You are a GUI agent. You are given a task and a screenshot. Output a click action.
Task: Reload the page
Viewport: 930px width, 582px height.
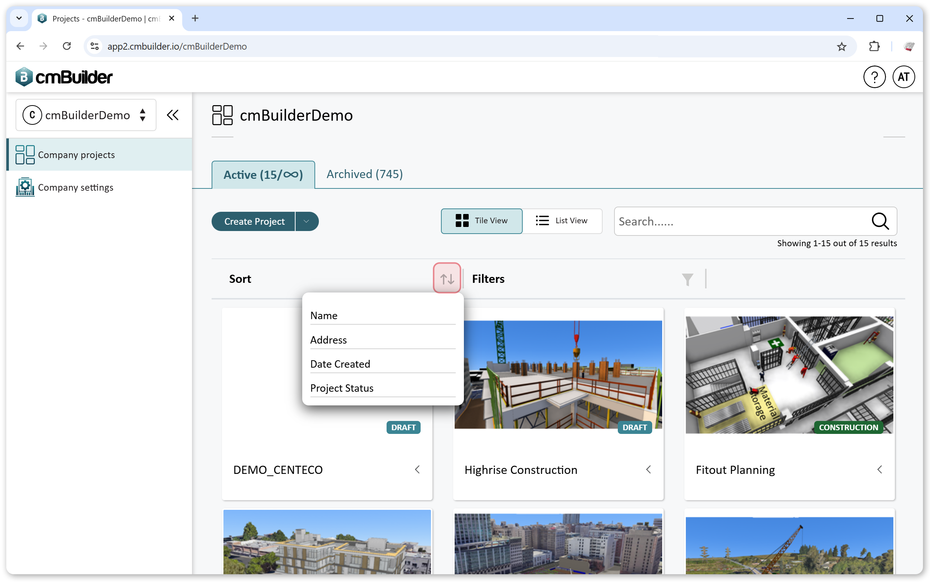pyautogui.click(x=67, y=47)
